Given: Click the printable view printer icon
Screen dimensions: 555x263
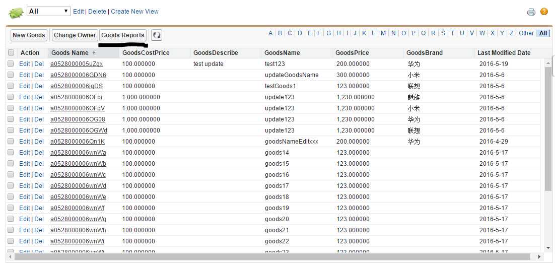Looking at the screenshot, I should pyautogui.click(x=531, y=12).
